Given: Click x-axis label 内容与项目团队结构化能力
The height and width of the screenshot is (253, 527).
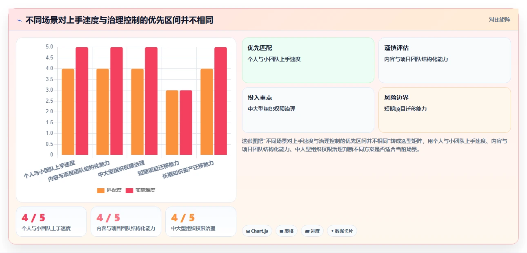Looking at the screenshot, I should tap(79, 171).
